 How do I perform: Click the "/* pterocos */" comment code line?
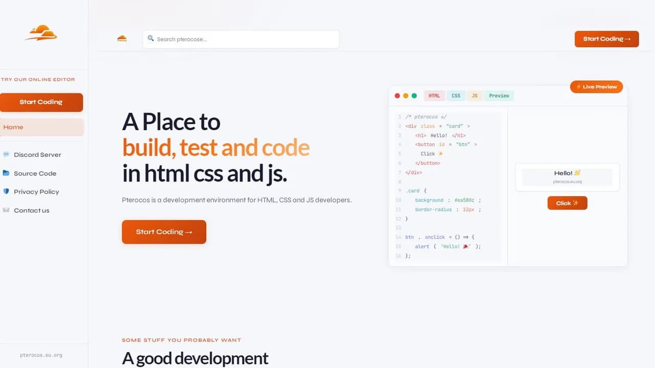(426, 117)
